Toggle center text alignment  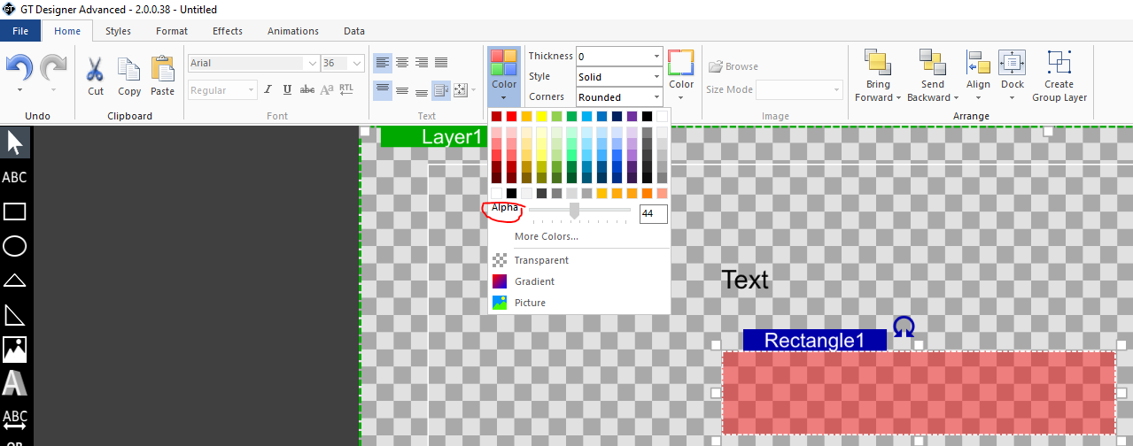402,63
